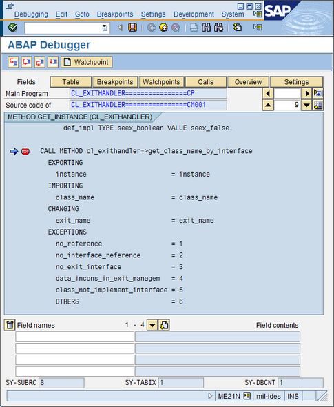Open the Edit menu
This screenshot has width=334, height=407.
click(x=61, y=14)
